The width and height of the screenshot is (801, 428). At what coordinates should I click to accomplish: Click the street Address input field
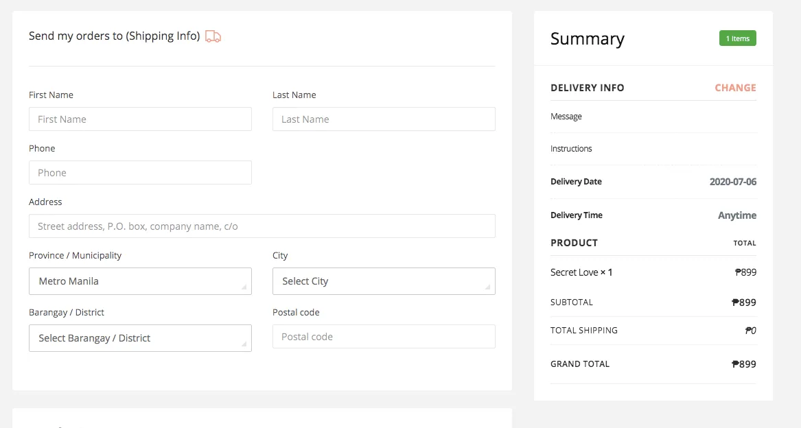[x=262, y=226]
